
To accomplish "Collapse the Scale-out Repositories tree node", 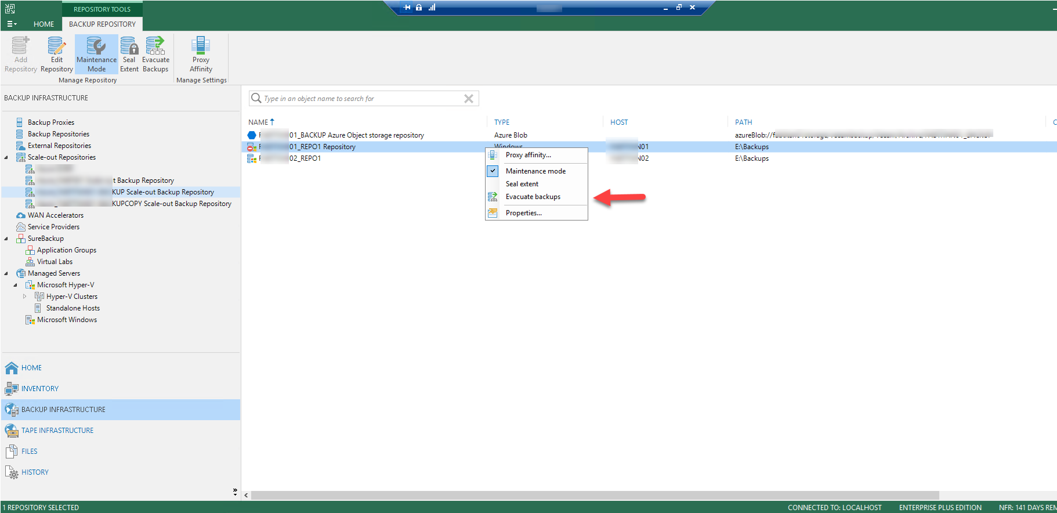I will click(6, 157).
